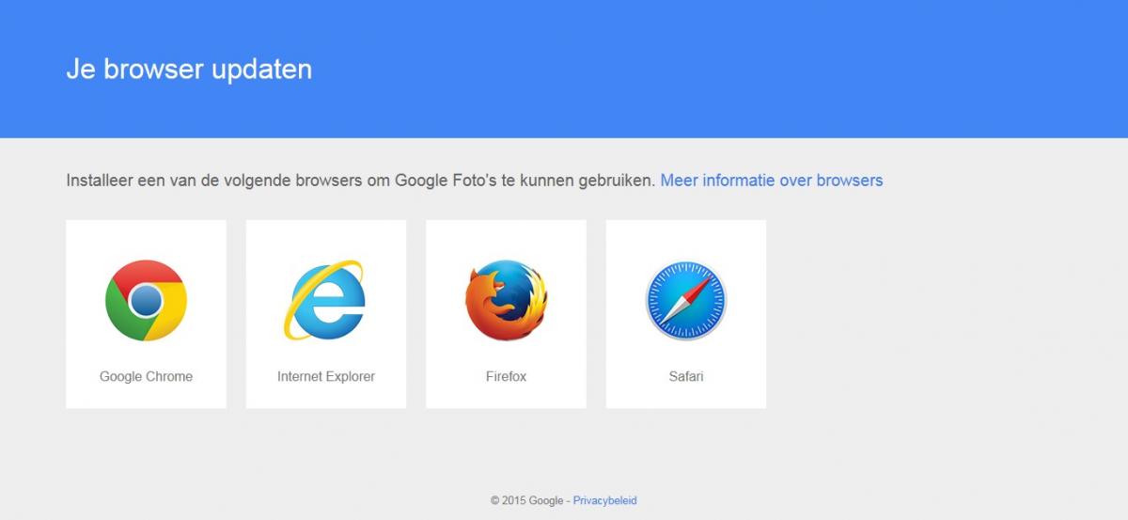Image resolution: width=1128 pixels, height=520 pixels.
Task: Click the Google Chrome logo icon
Action: tap(146, 301)
